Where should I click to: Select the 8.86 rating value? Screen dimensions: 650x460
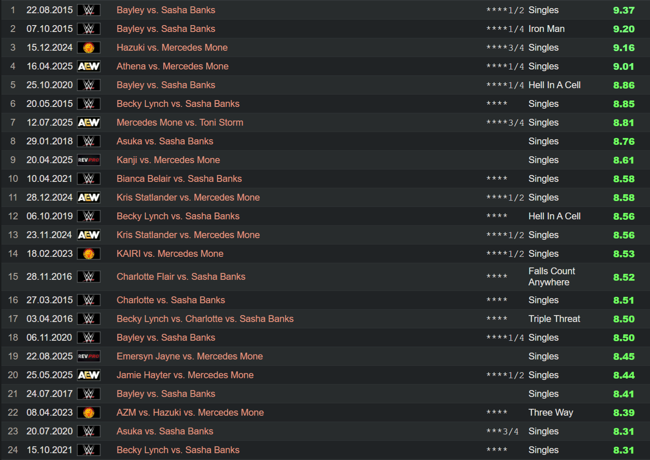pyautogui.click(x=624, y=85)
